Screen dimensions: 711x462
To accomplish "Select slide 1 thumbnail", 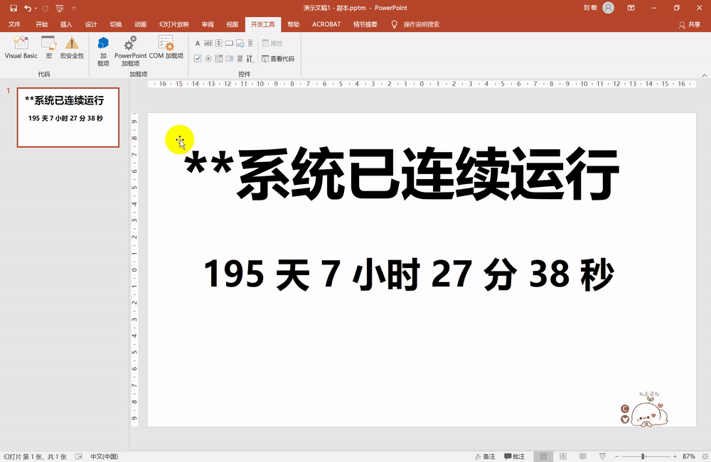I will coord(68,117).
